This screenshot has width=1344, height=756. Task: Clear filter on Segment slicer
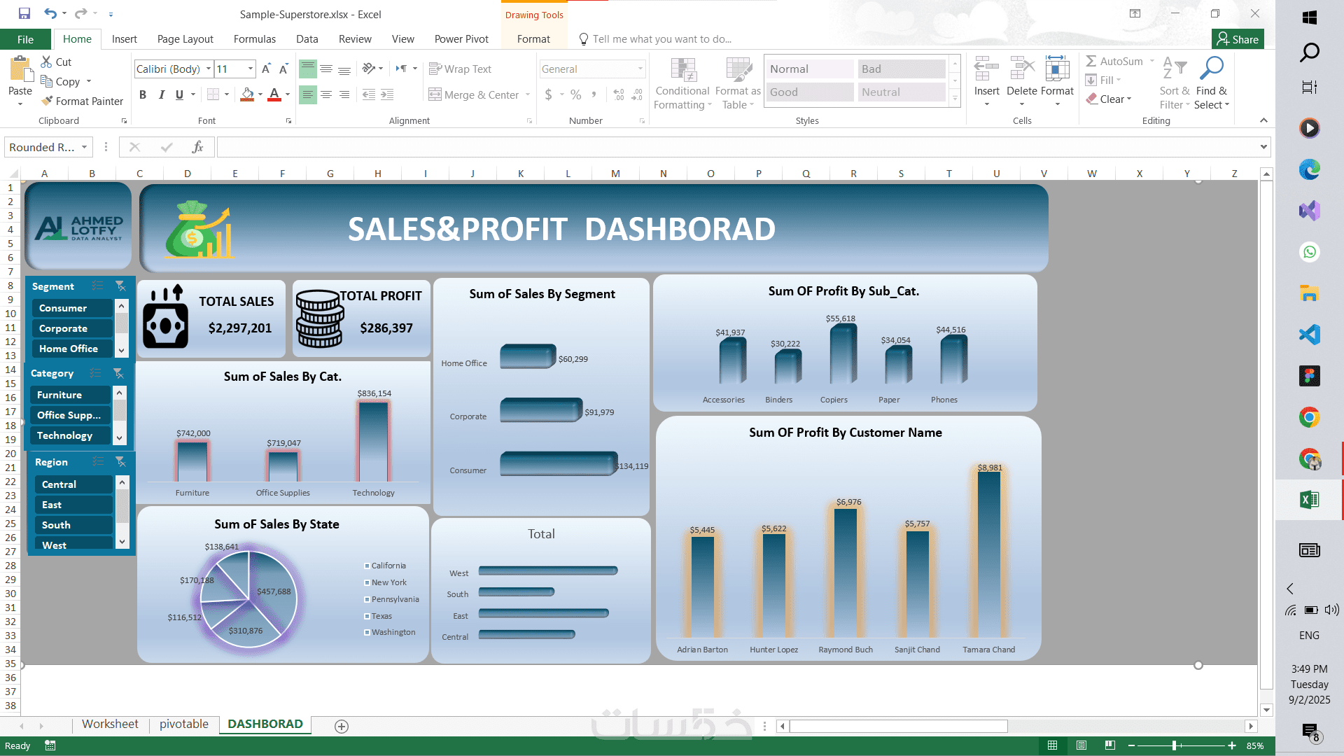[120, 286]
